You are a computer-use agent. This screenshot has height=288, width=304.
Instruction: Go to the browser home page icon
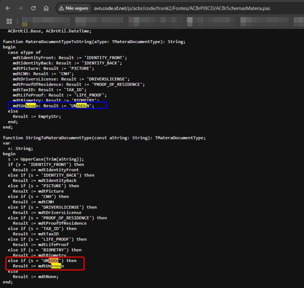(46, 9)
